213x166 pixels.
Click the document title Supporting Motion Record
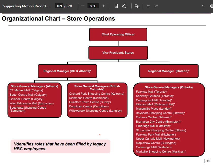point(26,6)
